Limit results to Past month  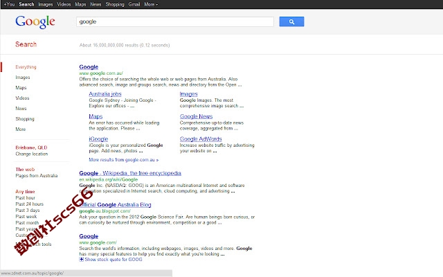click(x=27, y=223)
